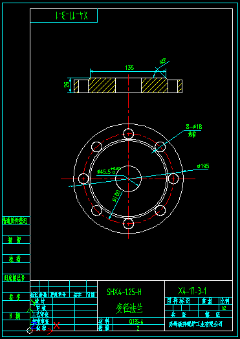Click the 变径法兰 part name text
Viewport: 240px width, 339px height.
129,308
